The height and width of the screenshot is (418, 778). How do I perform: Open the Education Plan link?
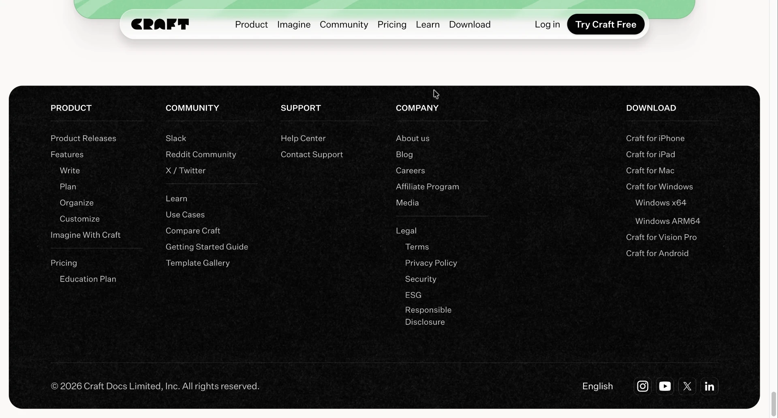88,279
